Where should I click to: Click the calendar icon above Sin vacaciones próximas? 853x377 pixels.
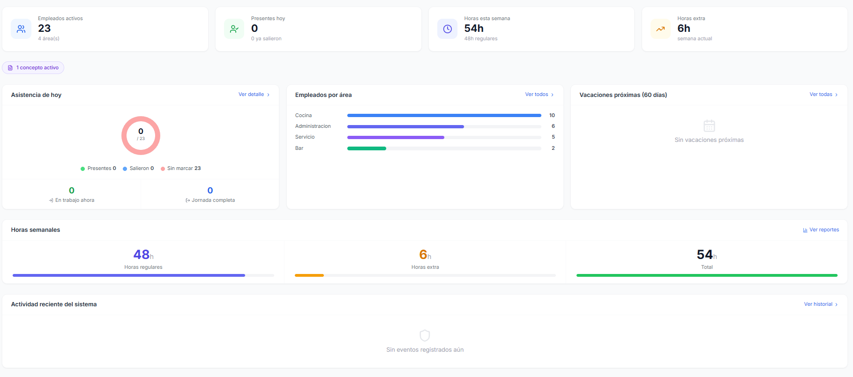[709, 126]
